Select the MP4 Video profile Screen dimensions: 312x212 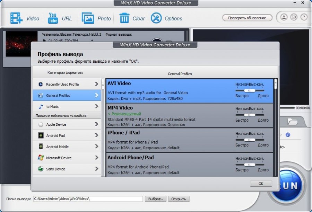pyautogui.click(x=170, y=116)
